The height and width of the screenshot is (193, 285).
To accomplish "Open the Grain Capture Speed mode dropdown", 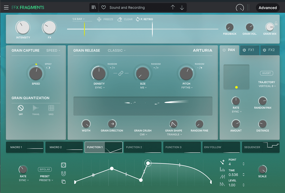I will coord(53,50).
